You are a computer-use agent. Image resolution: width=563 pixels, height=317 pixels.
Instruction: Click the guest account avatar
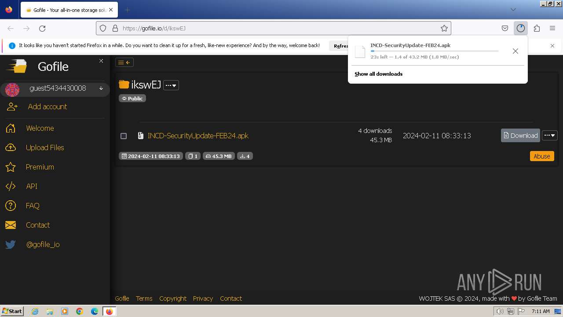tap(12, 89)
